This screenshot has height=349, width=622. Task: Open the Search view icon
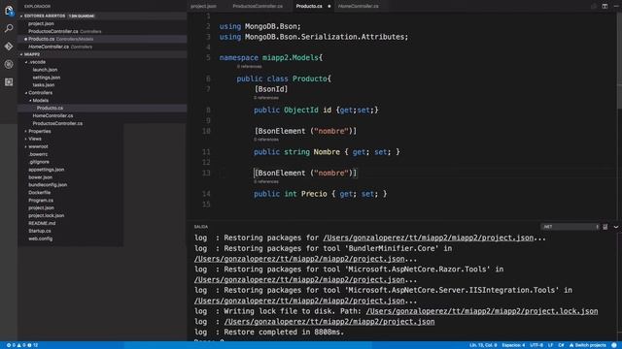pos(9,28)
